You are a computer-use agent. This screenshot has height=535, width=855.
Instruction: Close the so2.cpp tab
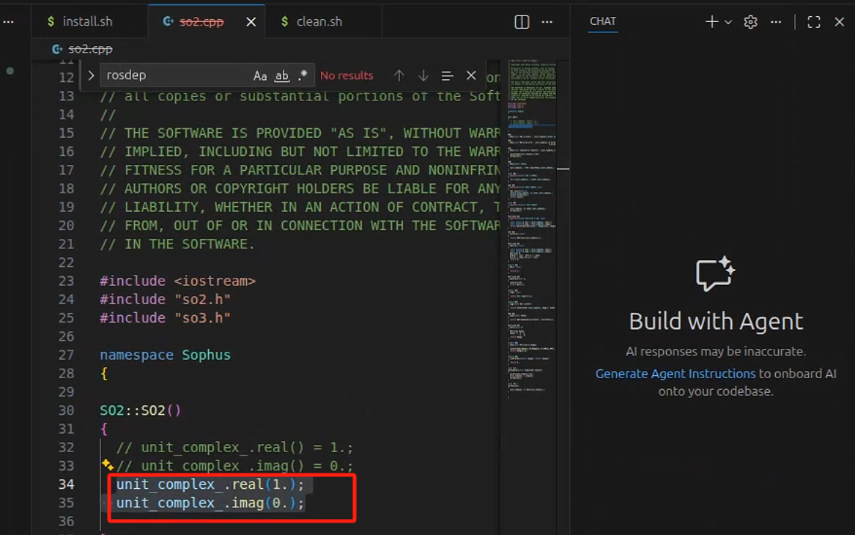(x=251, y=22)
